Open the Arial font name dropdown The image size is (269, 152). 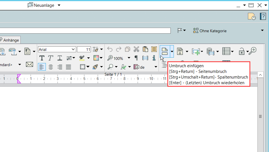click(74, 49)
